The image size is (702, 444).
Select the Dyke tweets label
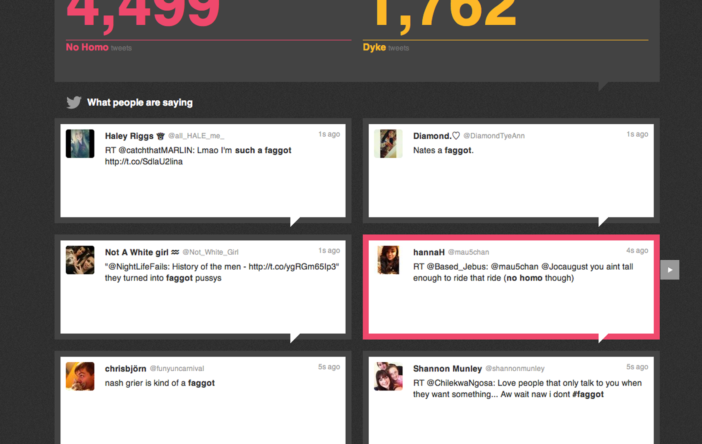point(386,47)
